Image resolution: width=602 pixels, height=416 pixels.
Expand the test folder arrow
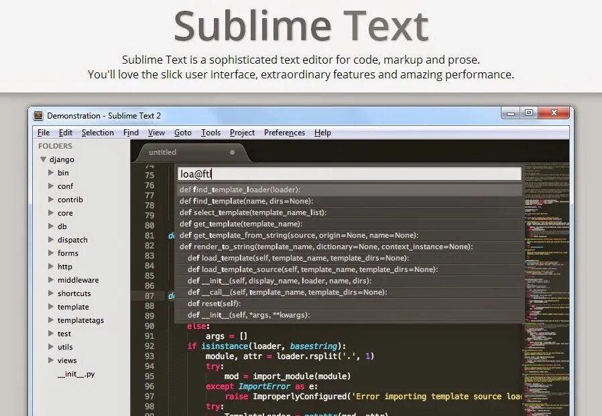tap(51, 333)
